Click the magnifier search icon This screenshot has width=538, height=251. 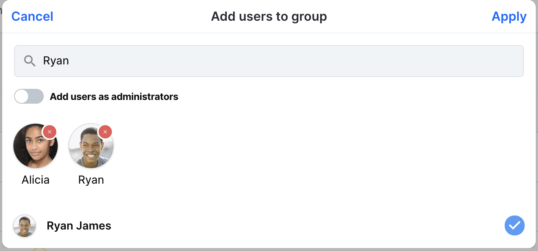coord(30,61)
